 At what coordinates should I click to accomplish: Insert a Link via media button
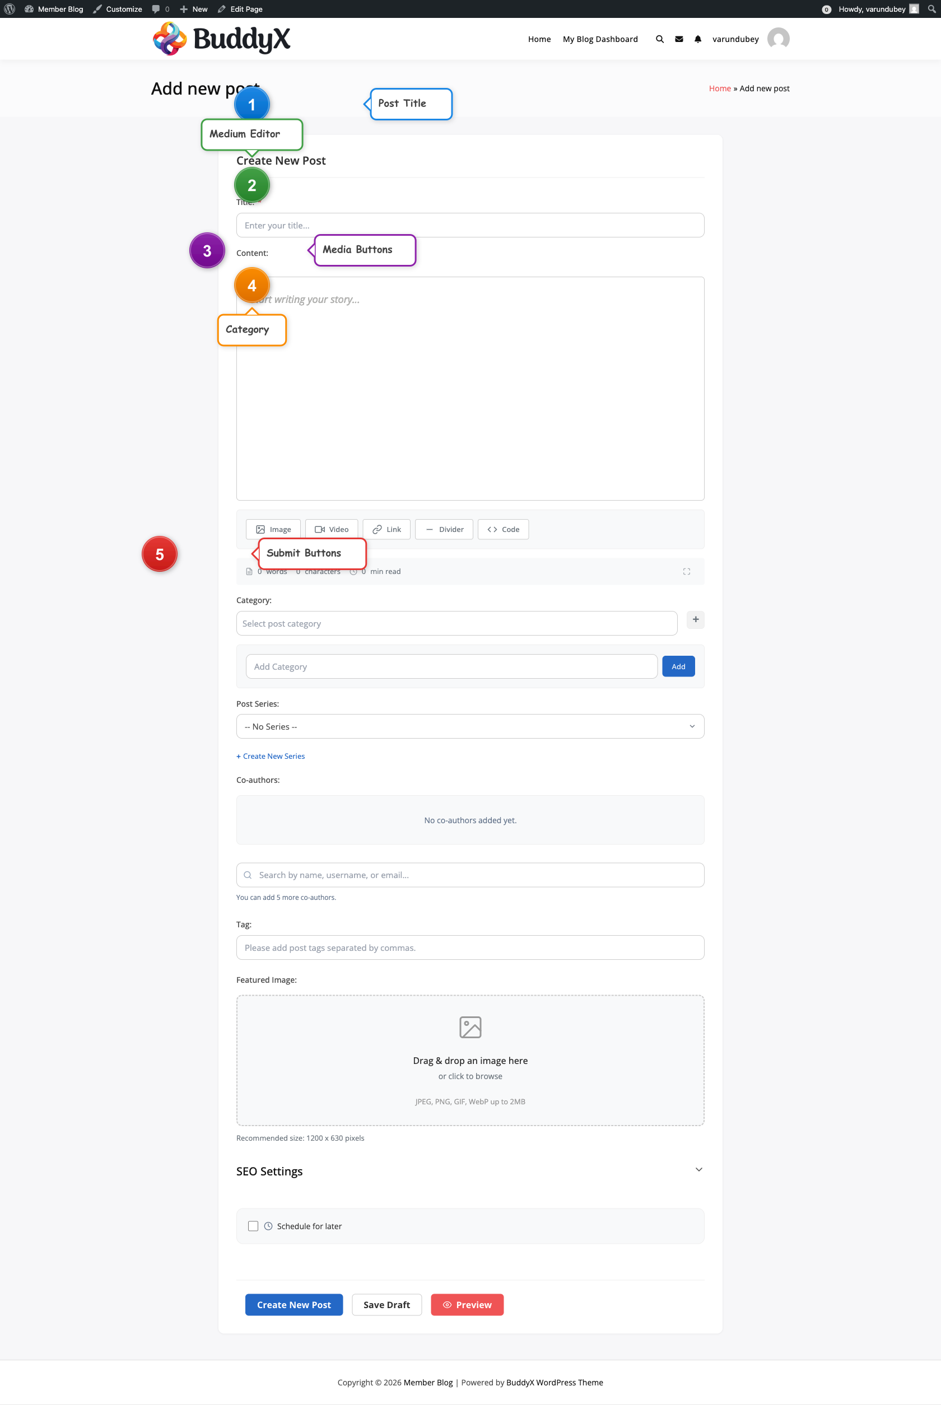[x=386, y=529]
